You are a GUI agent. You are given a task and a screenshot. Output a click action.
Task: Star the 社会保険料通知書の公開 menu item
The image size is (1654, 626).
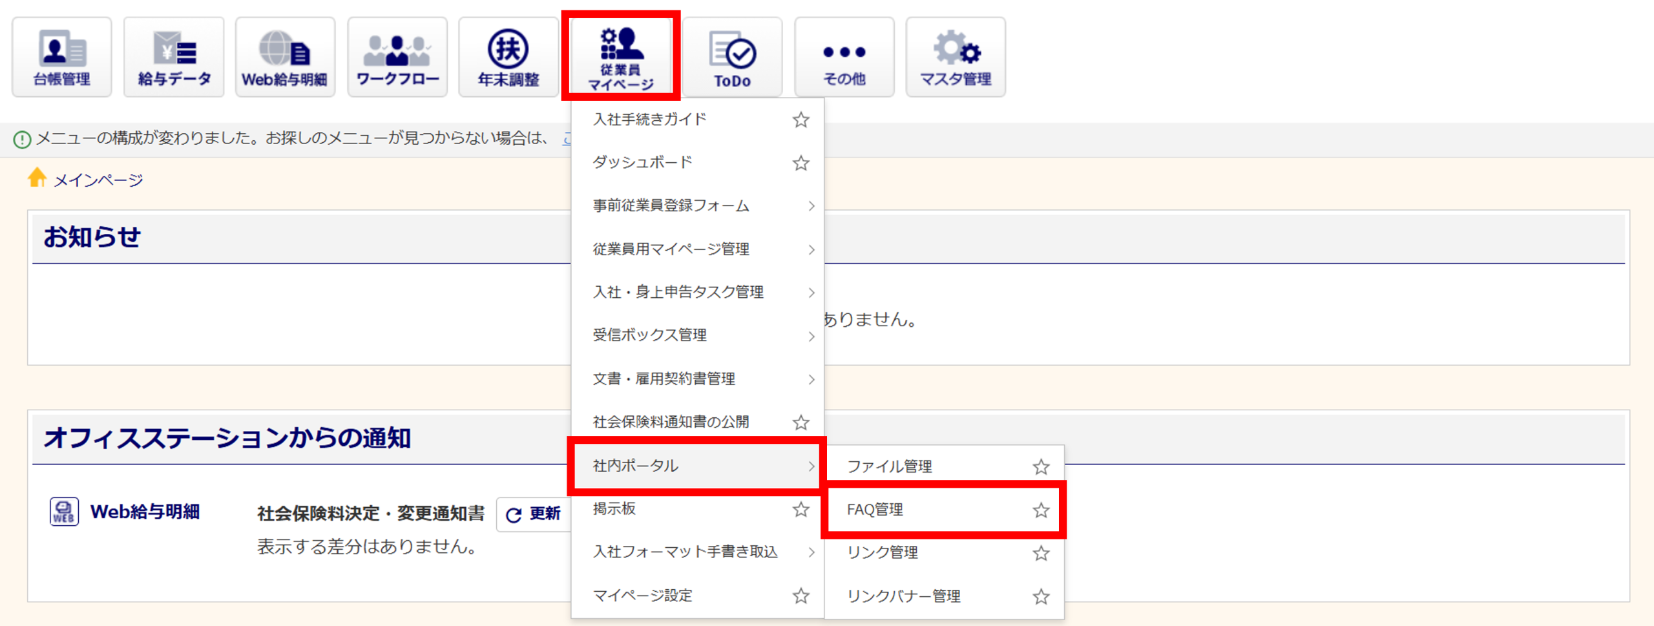point(801,423)
